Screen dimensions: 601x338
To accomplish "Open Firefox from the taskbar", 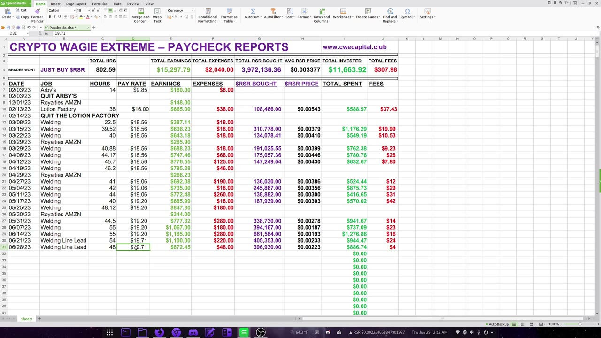I will coord(159,333).
